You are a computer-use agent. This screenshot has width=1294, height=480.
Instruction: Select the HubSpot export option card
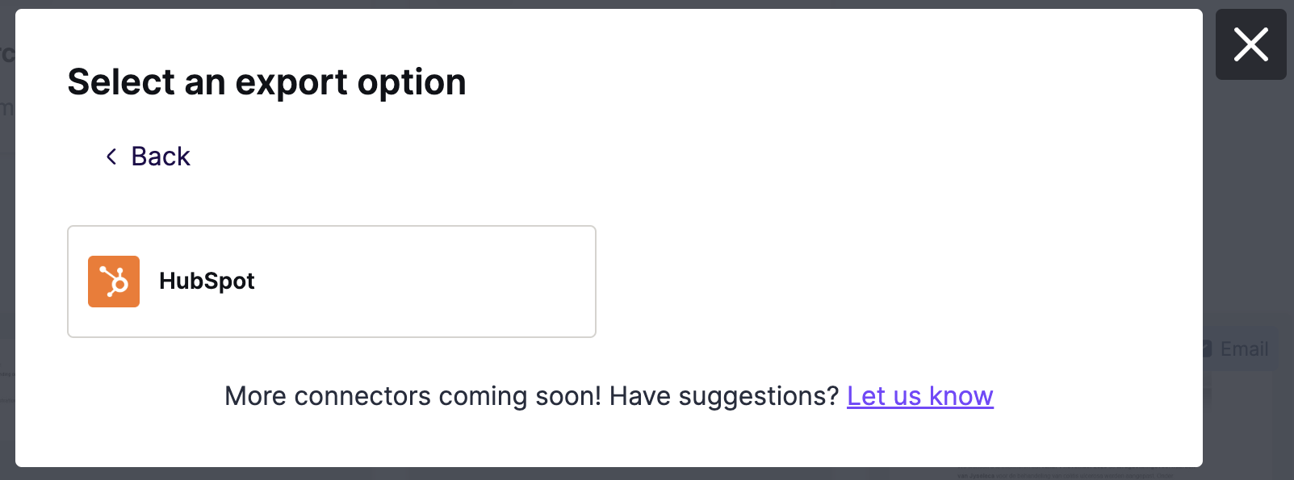point(332,282)
